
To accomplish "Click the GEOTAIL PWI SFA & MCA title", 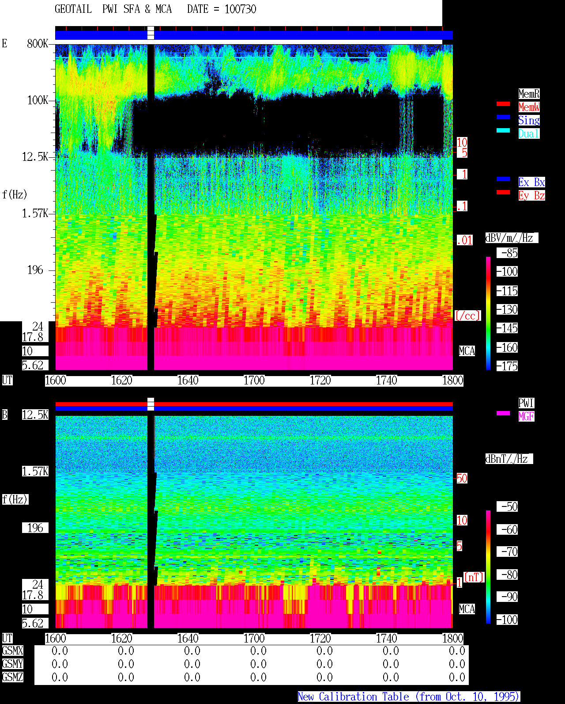I will (155, 9).
